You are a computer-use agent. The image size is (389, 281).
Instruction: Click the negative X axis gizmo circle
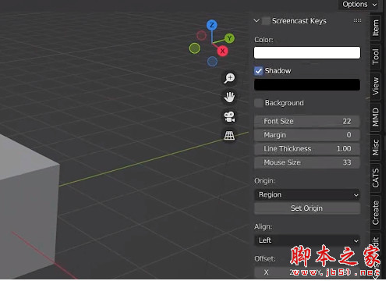point(201,35)
